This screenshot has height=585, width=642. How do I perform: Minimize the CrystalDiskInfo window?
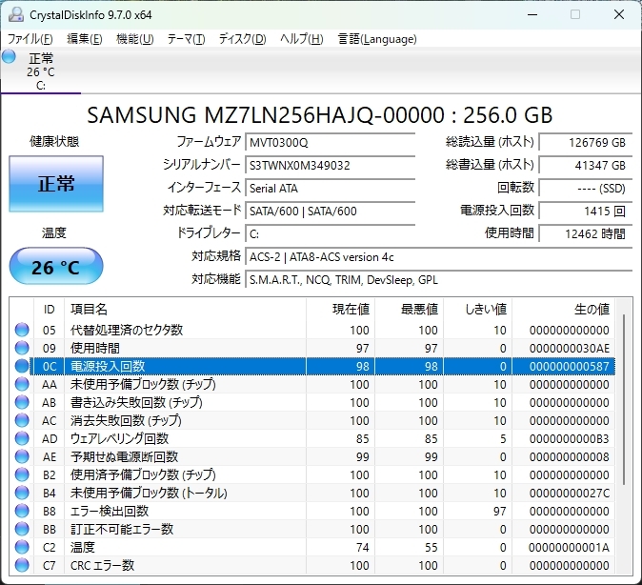[532, 14]
